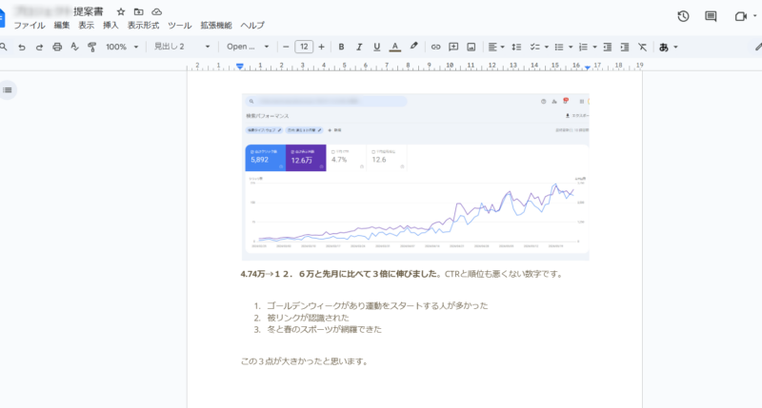This screenshot has width=762, height=408.
Task: Click the left indent marker on ruler
Action: pos(240,67)
